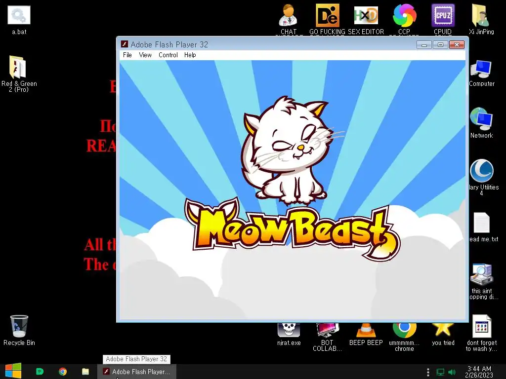Image resolution: width=506 pixels, height=379 pixels.
Task: Click the a.bat desktop icon
Action: pos(19,20)
